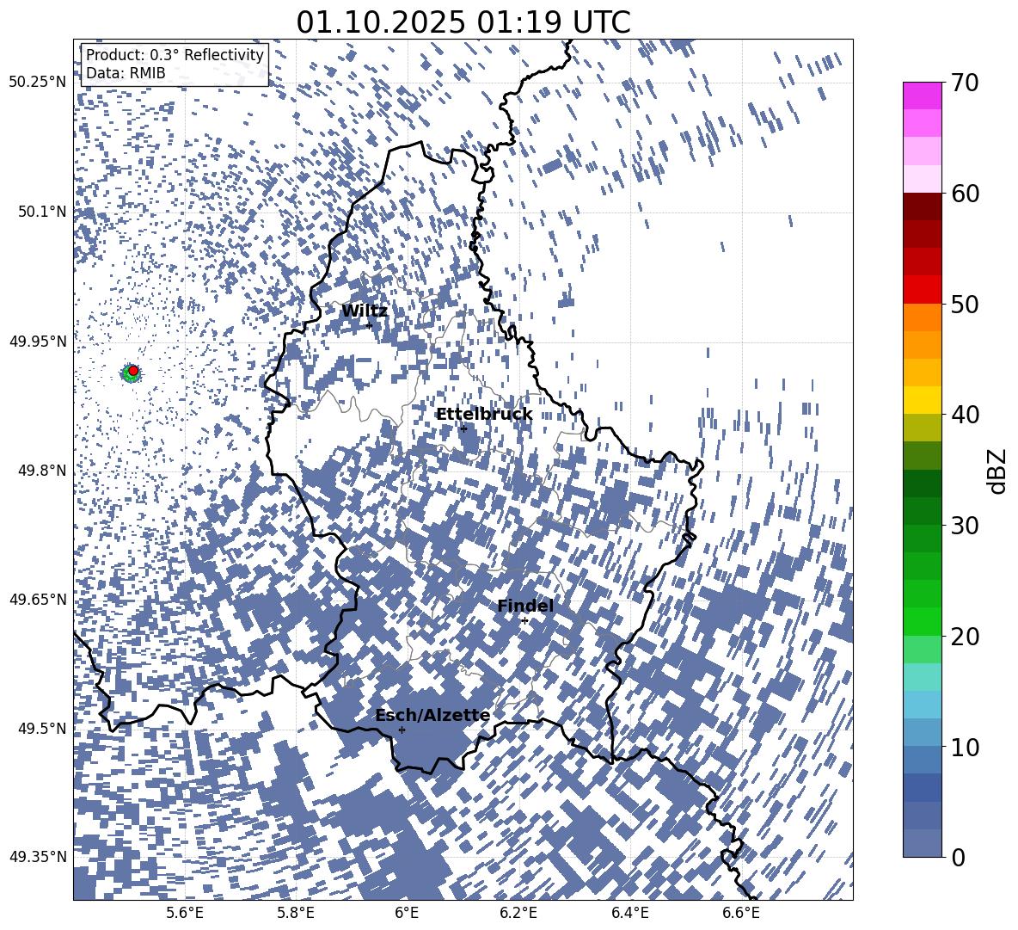Click the 49.95°N latitude label
This screenshot has height=930, width=1018.
click(x=39, y=341)
